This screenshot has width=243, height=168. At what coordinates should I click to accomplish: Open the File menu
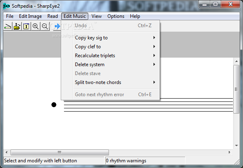(x=10, y=16)
